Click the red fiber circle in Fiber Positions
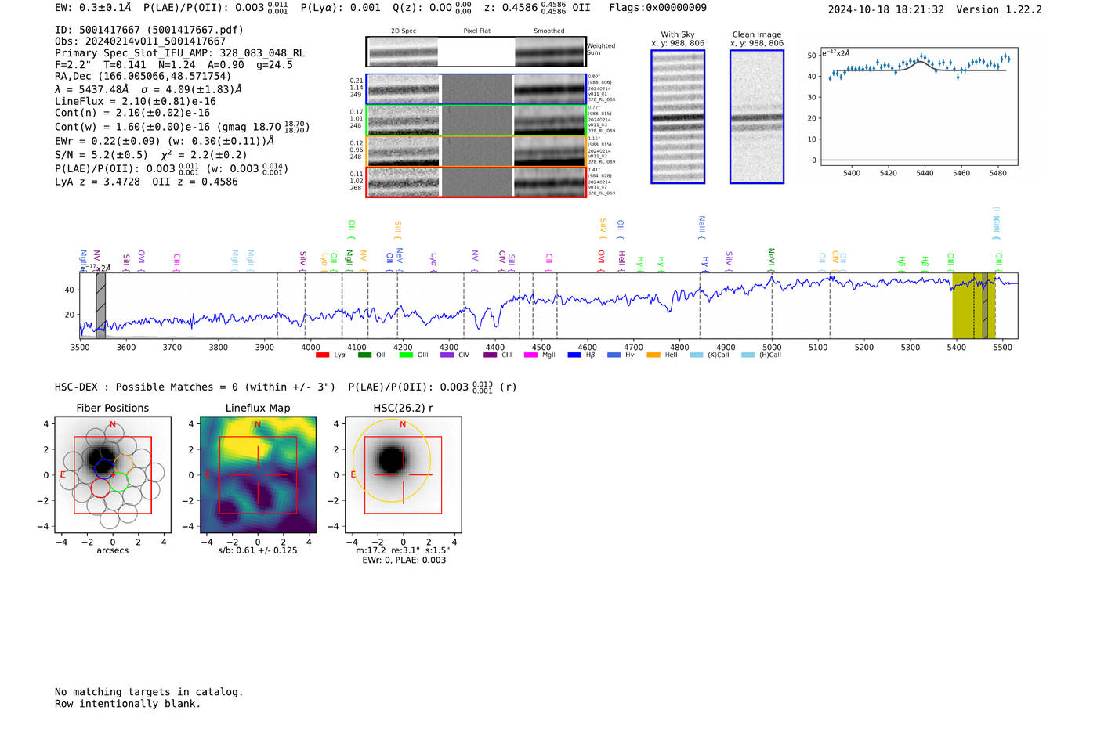The height and width of the screenshot is (746, 1097). point(100,488)
